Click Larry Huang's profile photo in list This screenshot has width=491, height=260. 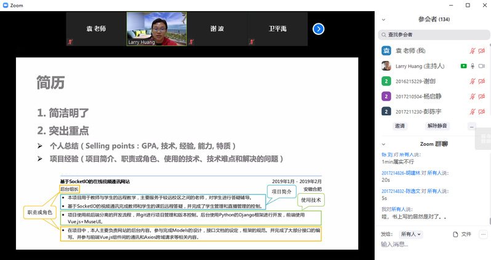pyautogui.click(x=386, y=66)
